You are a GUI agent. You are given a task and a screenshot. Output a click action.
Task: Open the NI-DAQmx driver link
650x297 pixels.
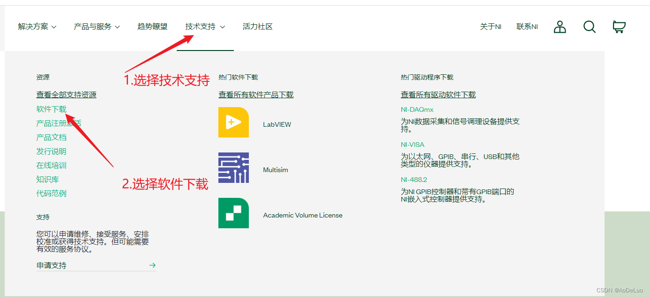pos(417,109)
